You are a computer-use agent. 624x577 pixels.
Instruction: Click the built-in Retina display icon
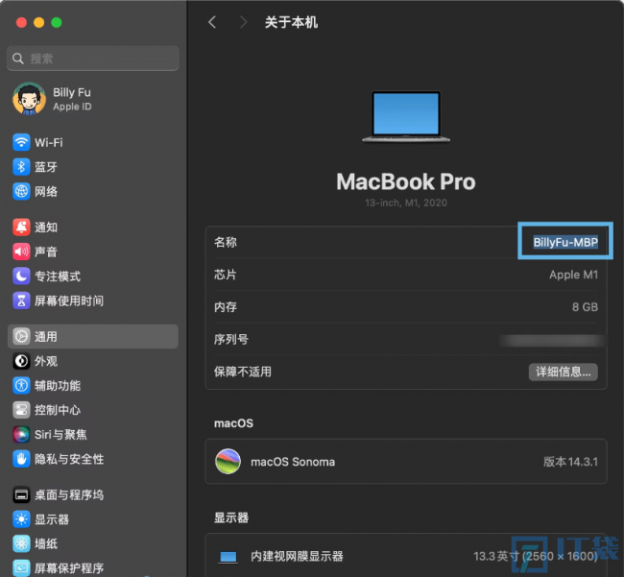pyautogui.click(x=228, y=557)
